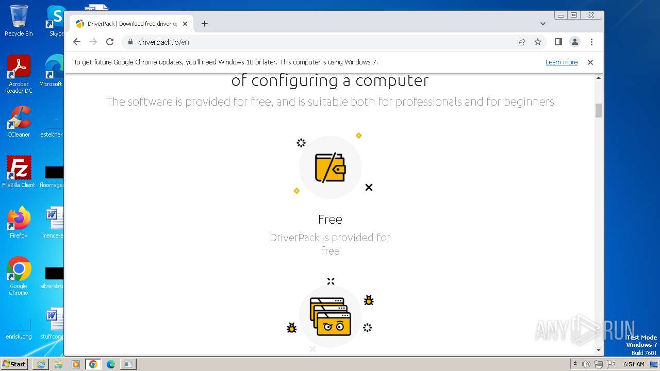Maximize the Chrome window
The image size is (660, 371).
[x=574, y=15]
